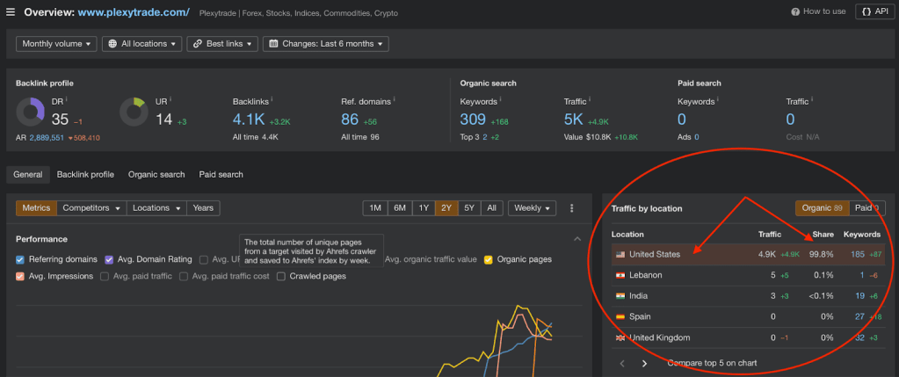The image size is (899, 377).
Task: Click the How to use help icon
Action: 795,12
